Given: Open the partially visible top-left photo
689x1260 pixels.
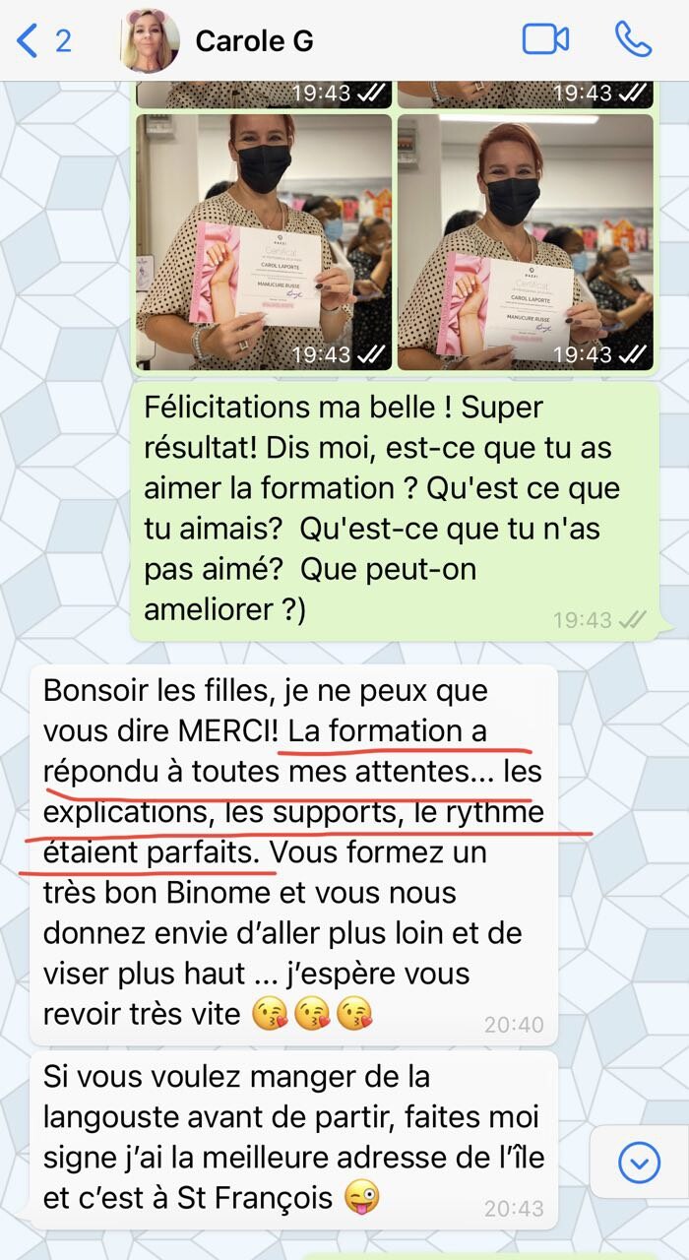Looking at the screenshot, I should (x=264, y=94).
